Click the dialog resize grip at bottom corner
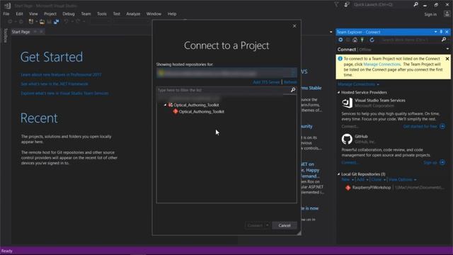The width and height of the screenshot is (453, 255). [299, 233]
